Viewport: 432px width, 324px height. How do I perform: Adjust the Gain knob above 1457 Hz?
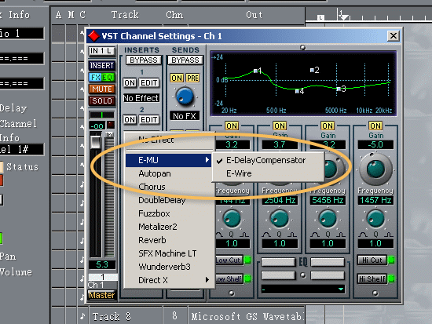point(375,169)
